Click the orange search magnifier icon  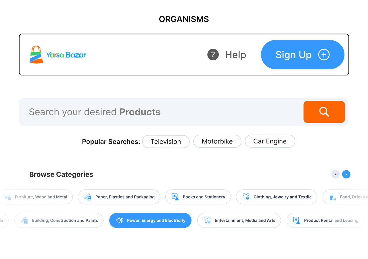pyautogui.click(x=324, y=112)
